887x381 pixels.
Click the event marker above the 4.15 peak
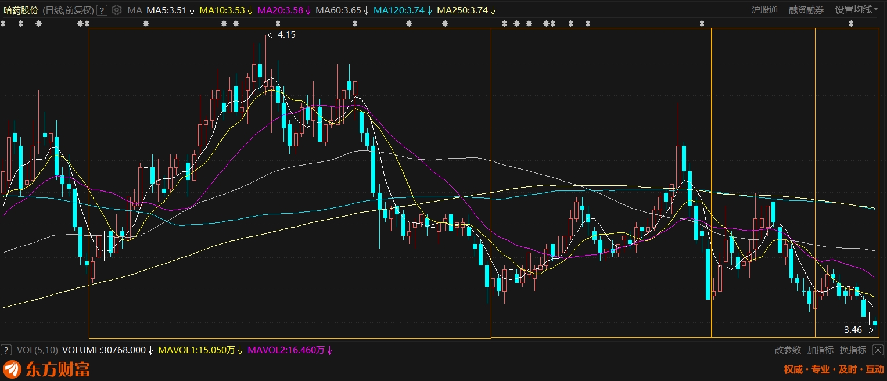[x=278, y=24]
